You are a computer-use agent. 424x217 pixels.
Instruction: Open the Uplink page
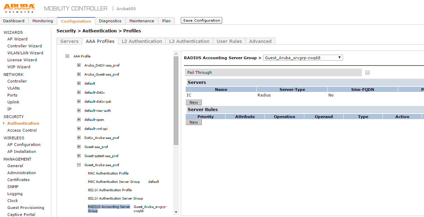pos(13,102)
